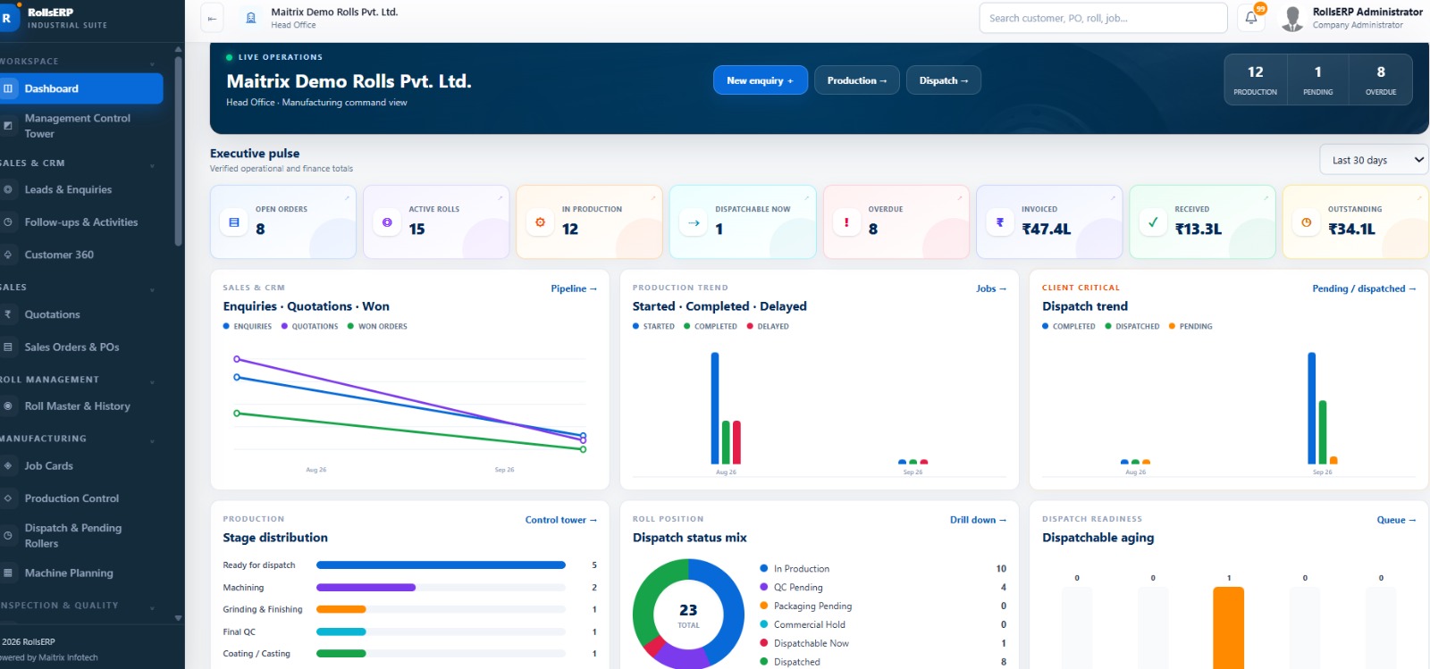Viewport: 1430px width, 669px height.
Task: Toggle Dispatched legend in dispatch trend
Action: pos(1132,327)
